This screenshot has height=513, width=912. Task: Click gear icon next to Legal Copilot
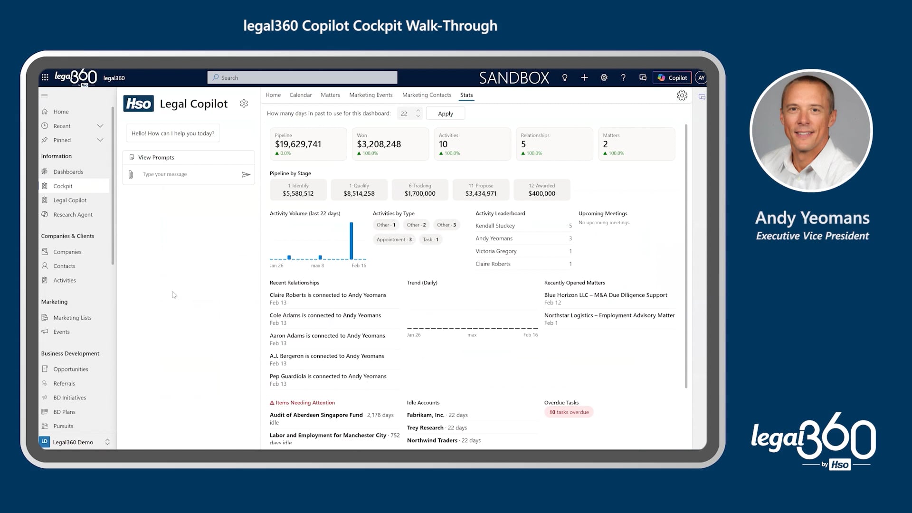[244, 104]
